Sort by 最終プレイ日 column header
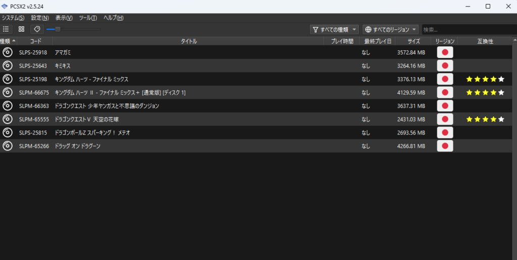The height and width of the screenshot is (260, 517). [x=378, y=41]
